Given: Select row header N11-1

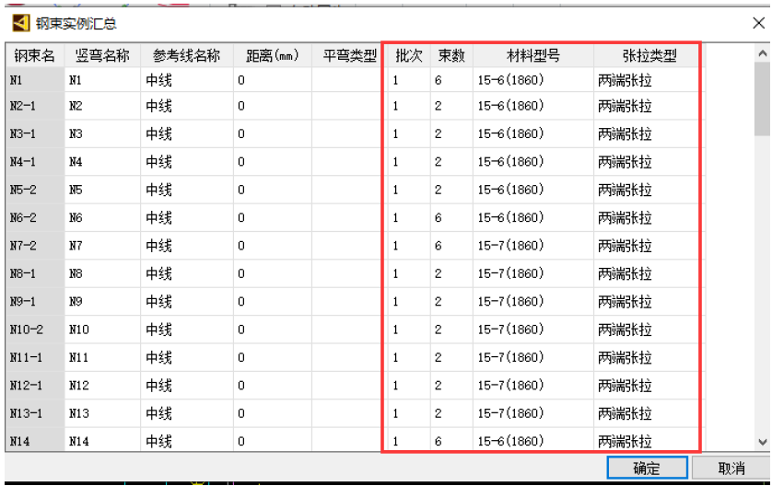Looking at the screenshot, I should (34, 358).
